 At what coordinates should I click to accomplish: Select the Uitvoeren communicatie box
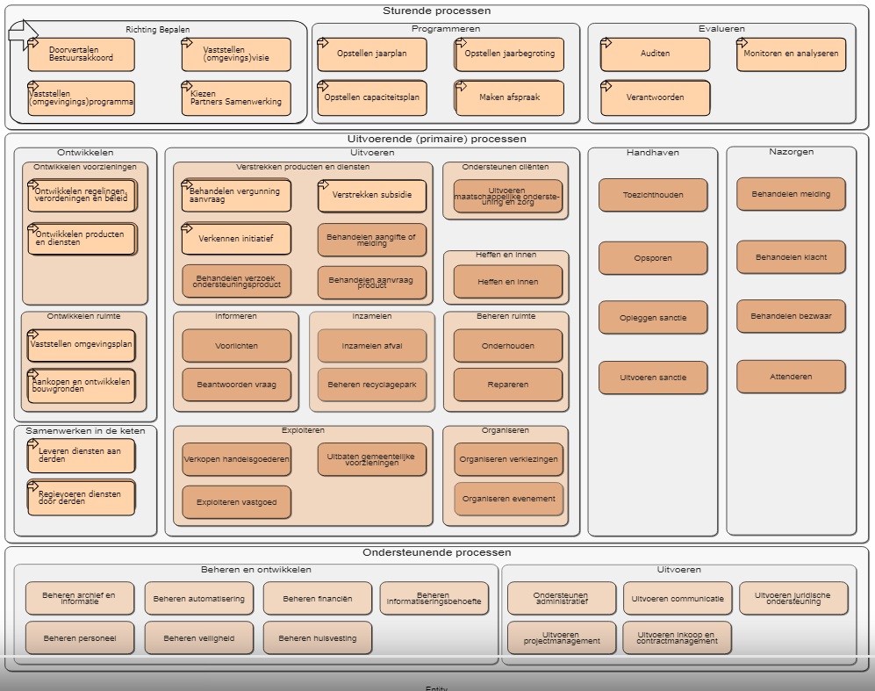[678, 598]
